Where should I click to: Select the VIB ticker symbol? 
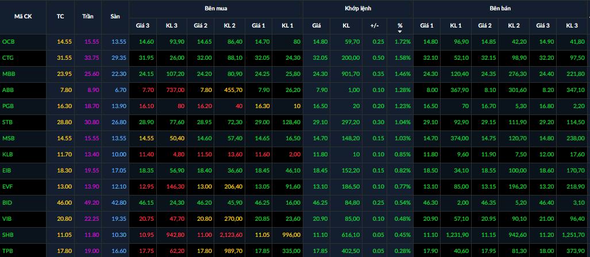coord(6,219)
